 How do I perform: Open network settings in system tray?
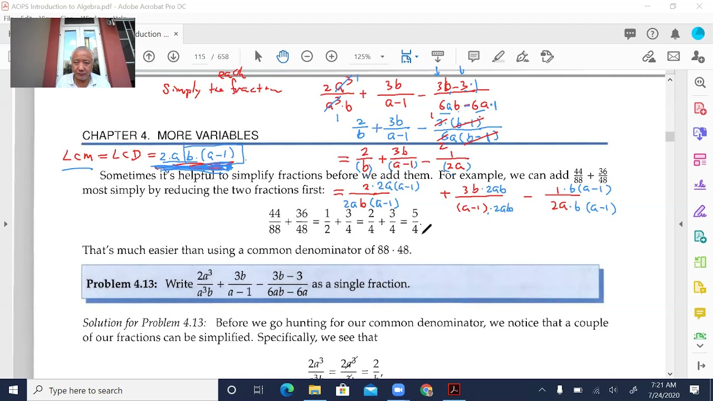596,390
